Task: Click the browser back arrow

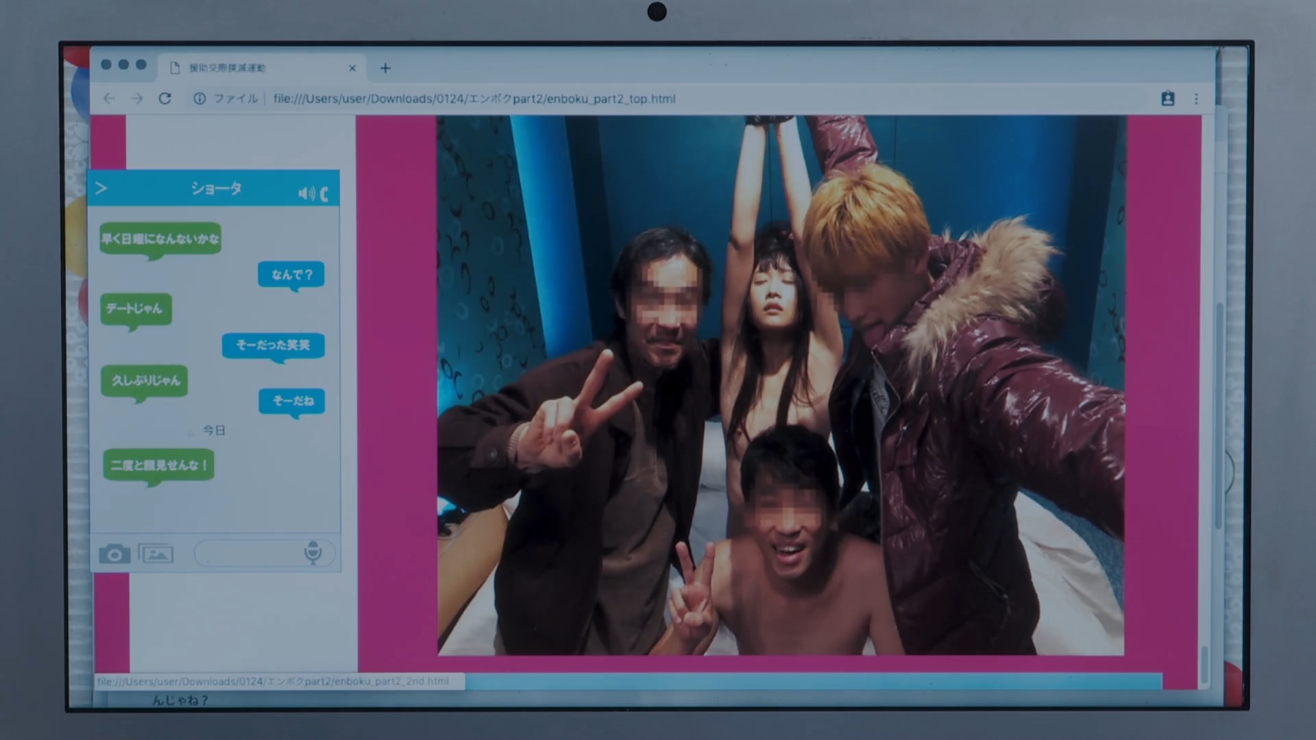Action: pyautogui.click(x=109, y=99)
